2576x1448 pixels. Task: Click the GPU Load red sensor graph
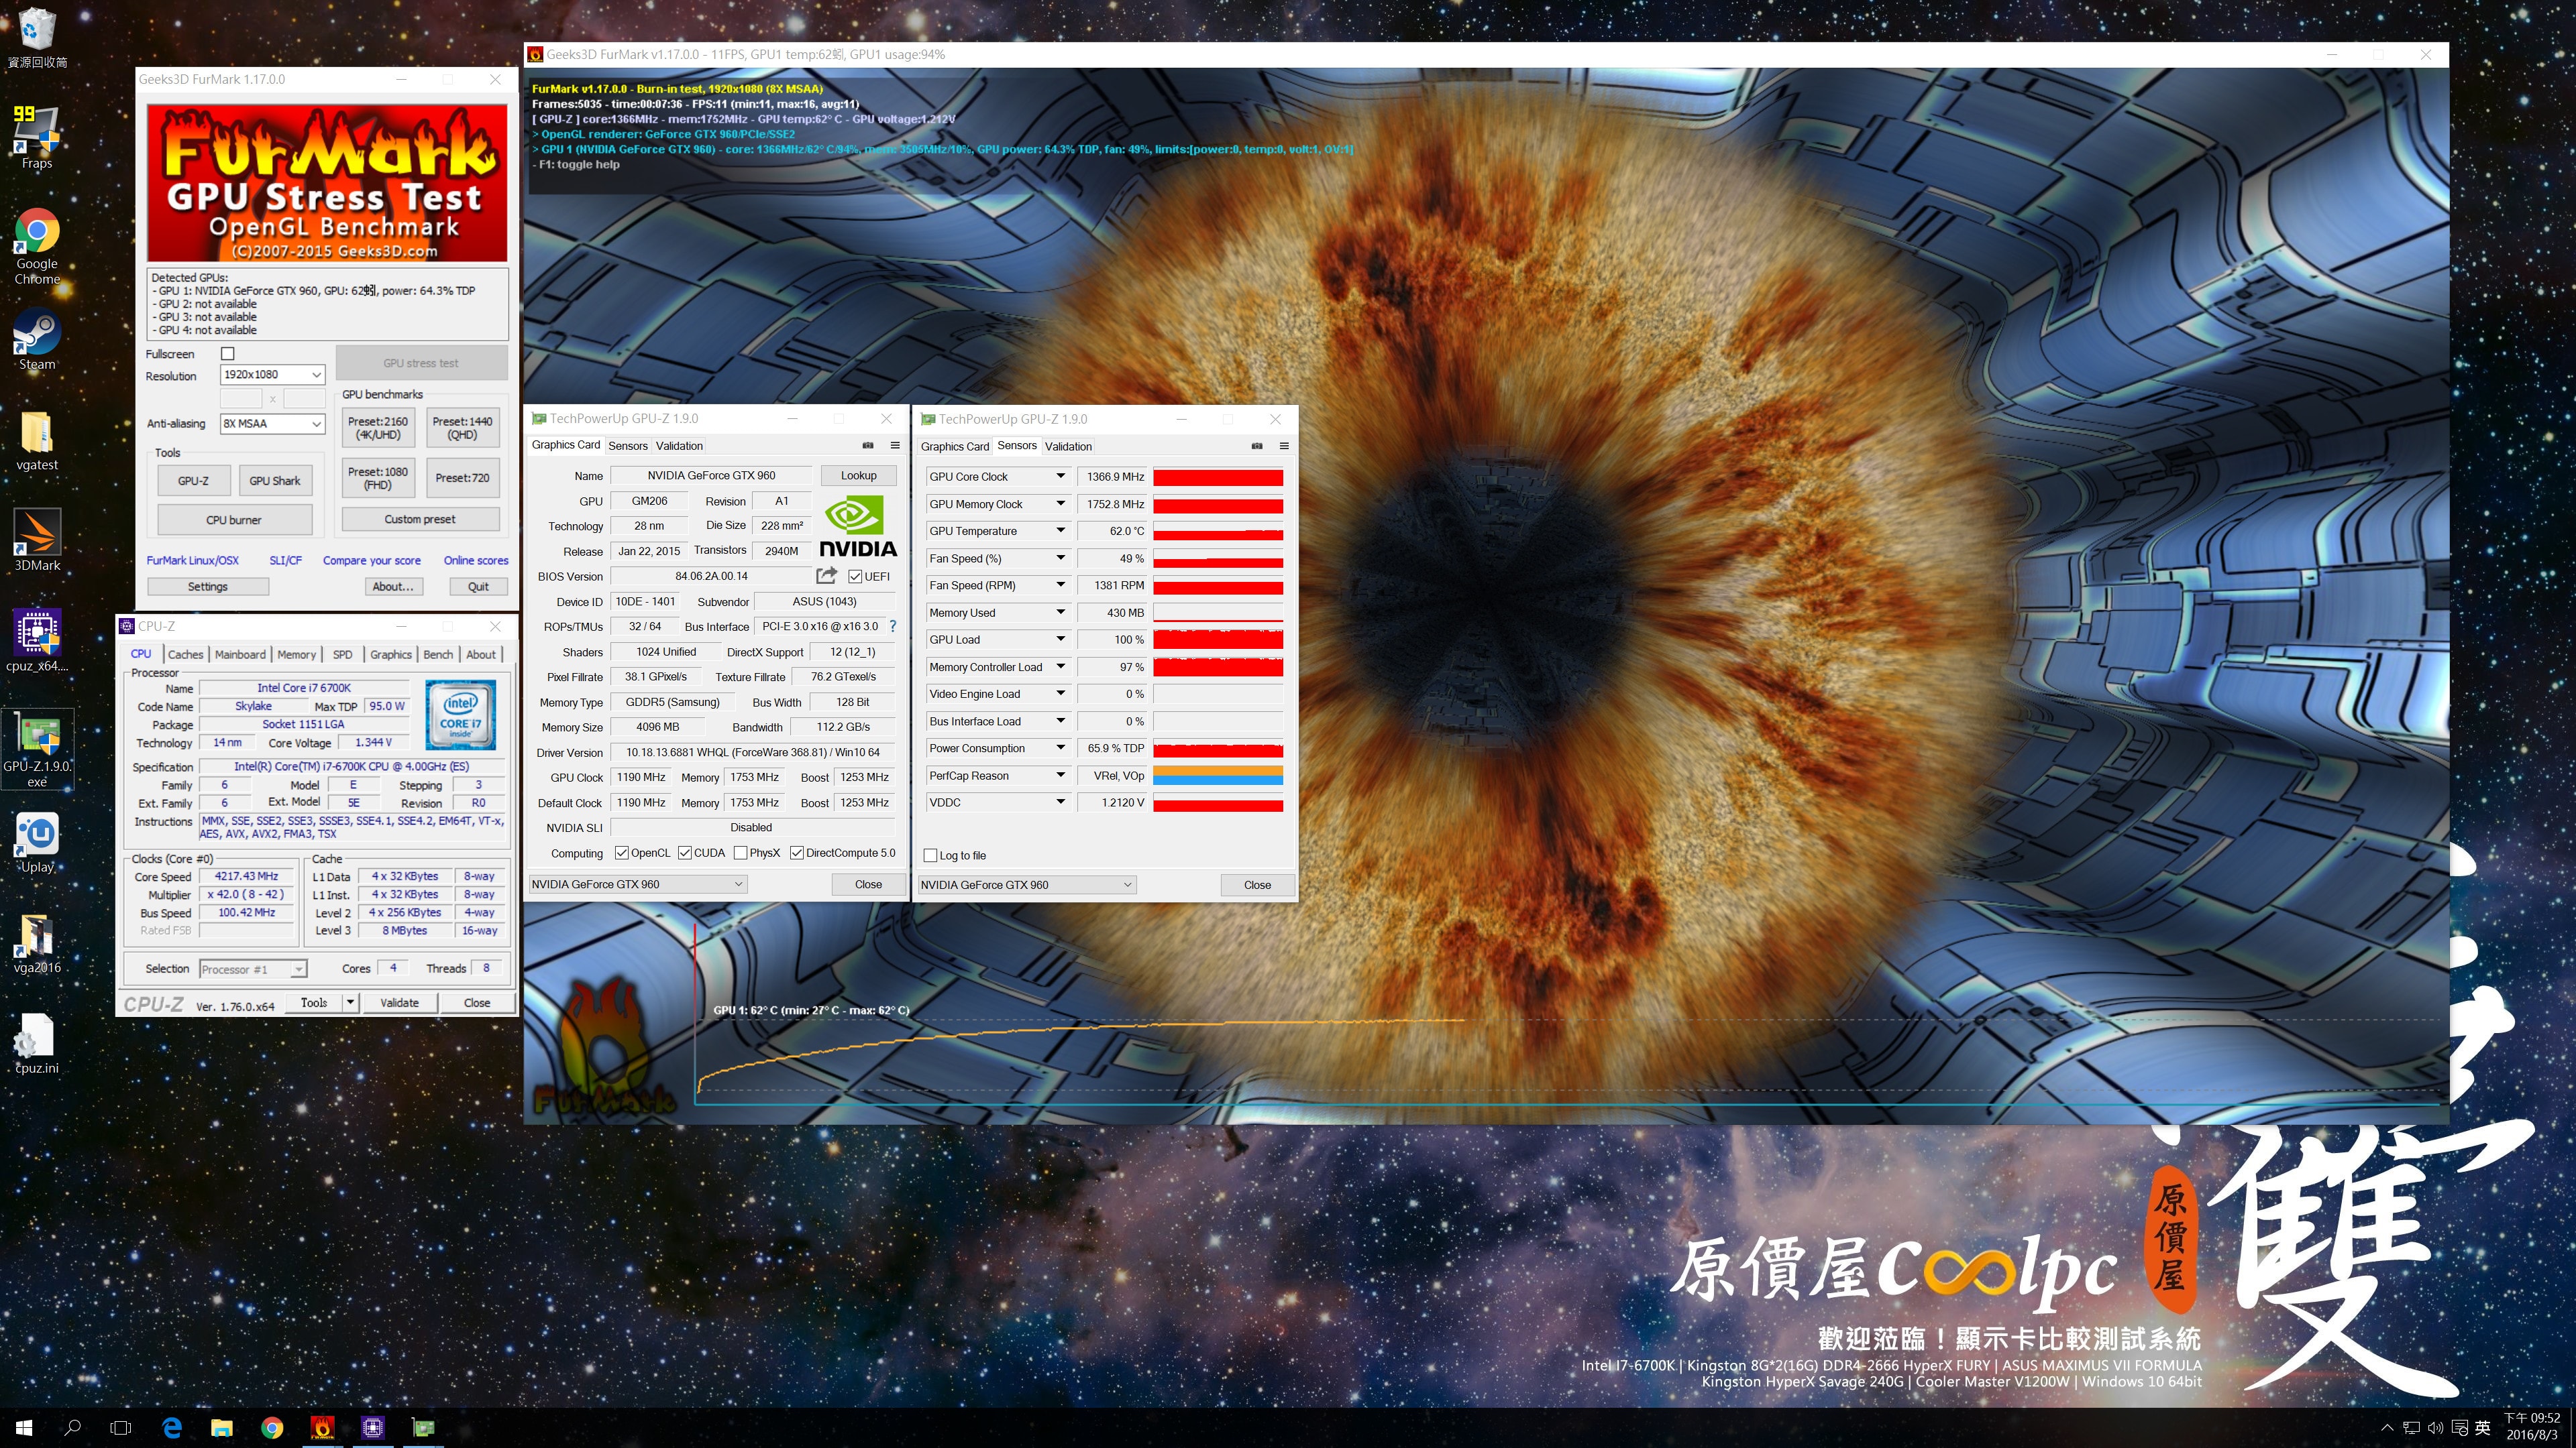1217,640
